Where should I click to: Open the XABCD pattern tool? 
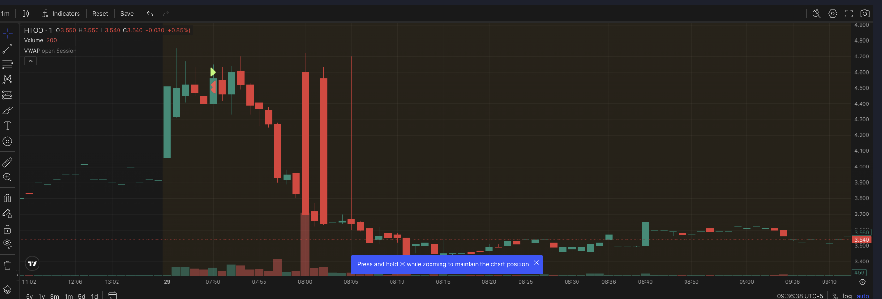(x=8, y=79)
